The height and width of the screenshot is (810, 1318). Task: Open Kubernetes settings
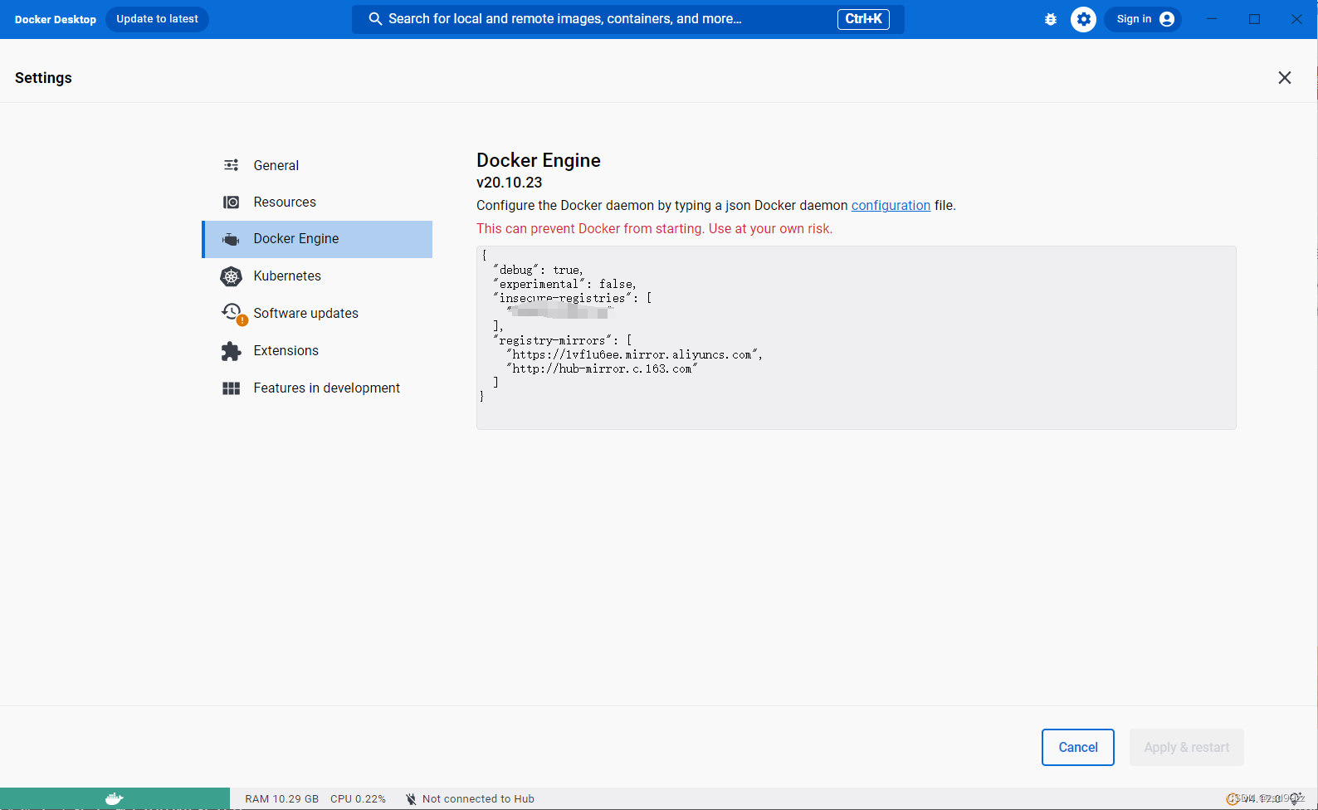tap(317, 276)
